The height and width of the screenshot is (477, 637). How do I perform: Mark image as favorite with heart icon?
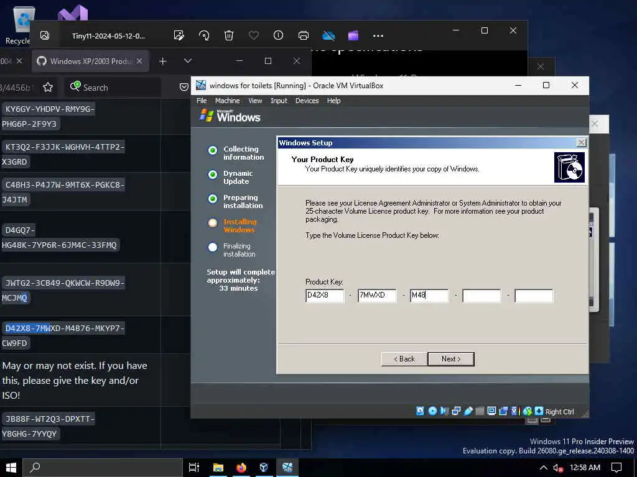254,35
